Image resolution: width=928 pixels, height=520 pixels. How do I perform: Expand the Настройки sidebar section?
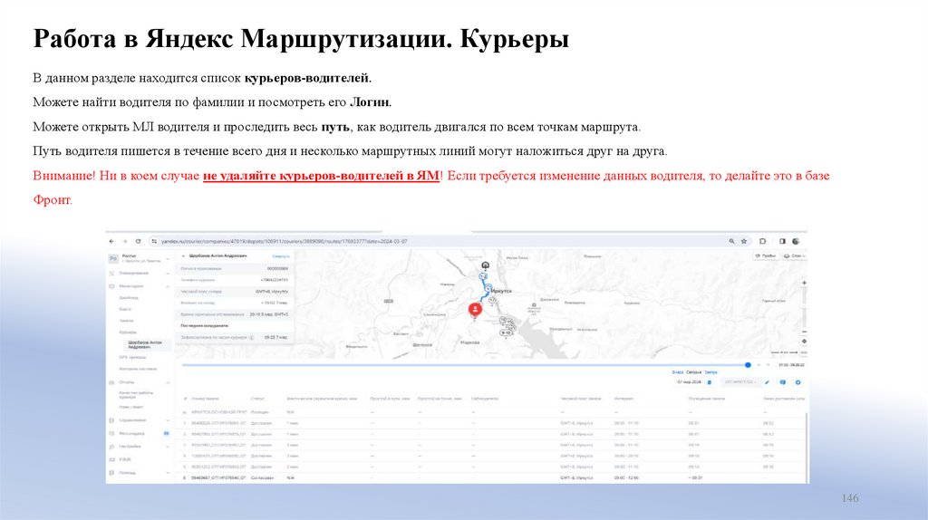click(x=140, y=446)
